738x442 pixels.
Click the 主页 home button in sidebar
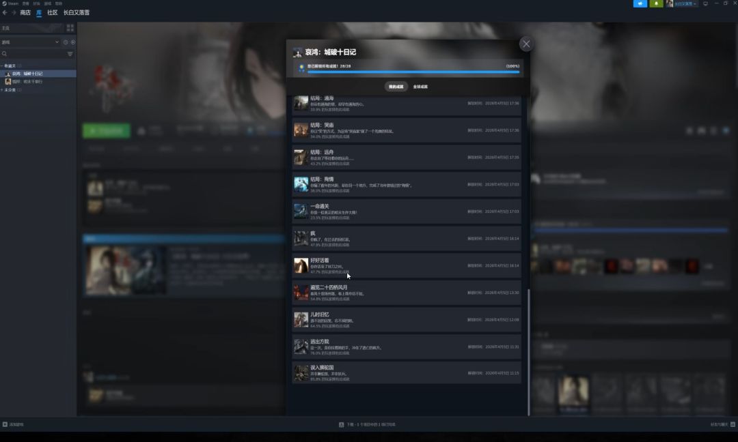point(31,28)
